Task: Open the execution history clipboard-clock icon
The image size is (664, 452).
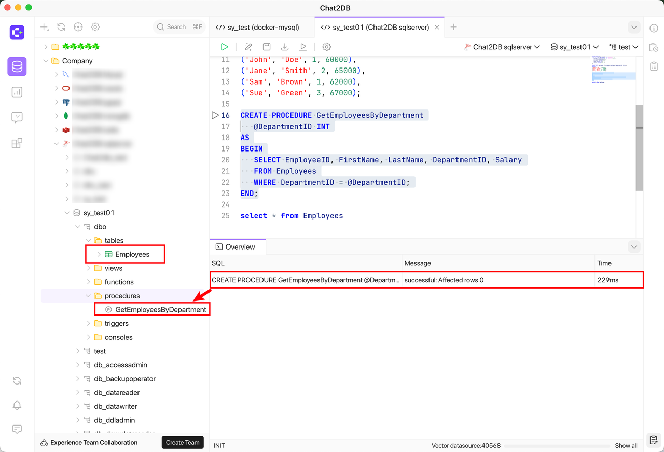Action: tap(654, 47)
